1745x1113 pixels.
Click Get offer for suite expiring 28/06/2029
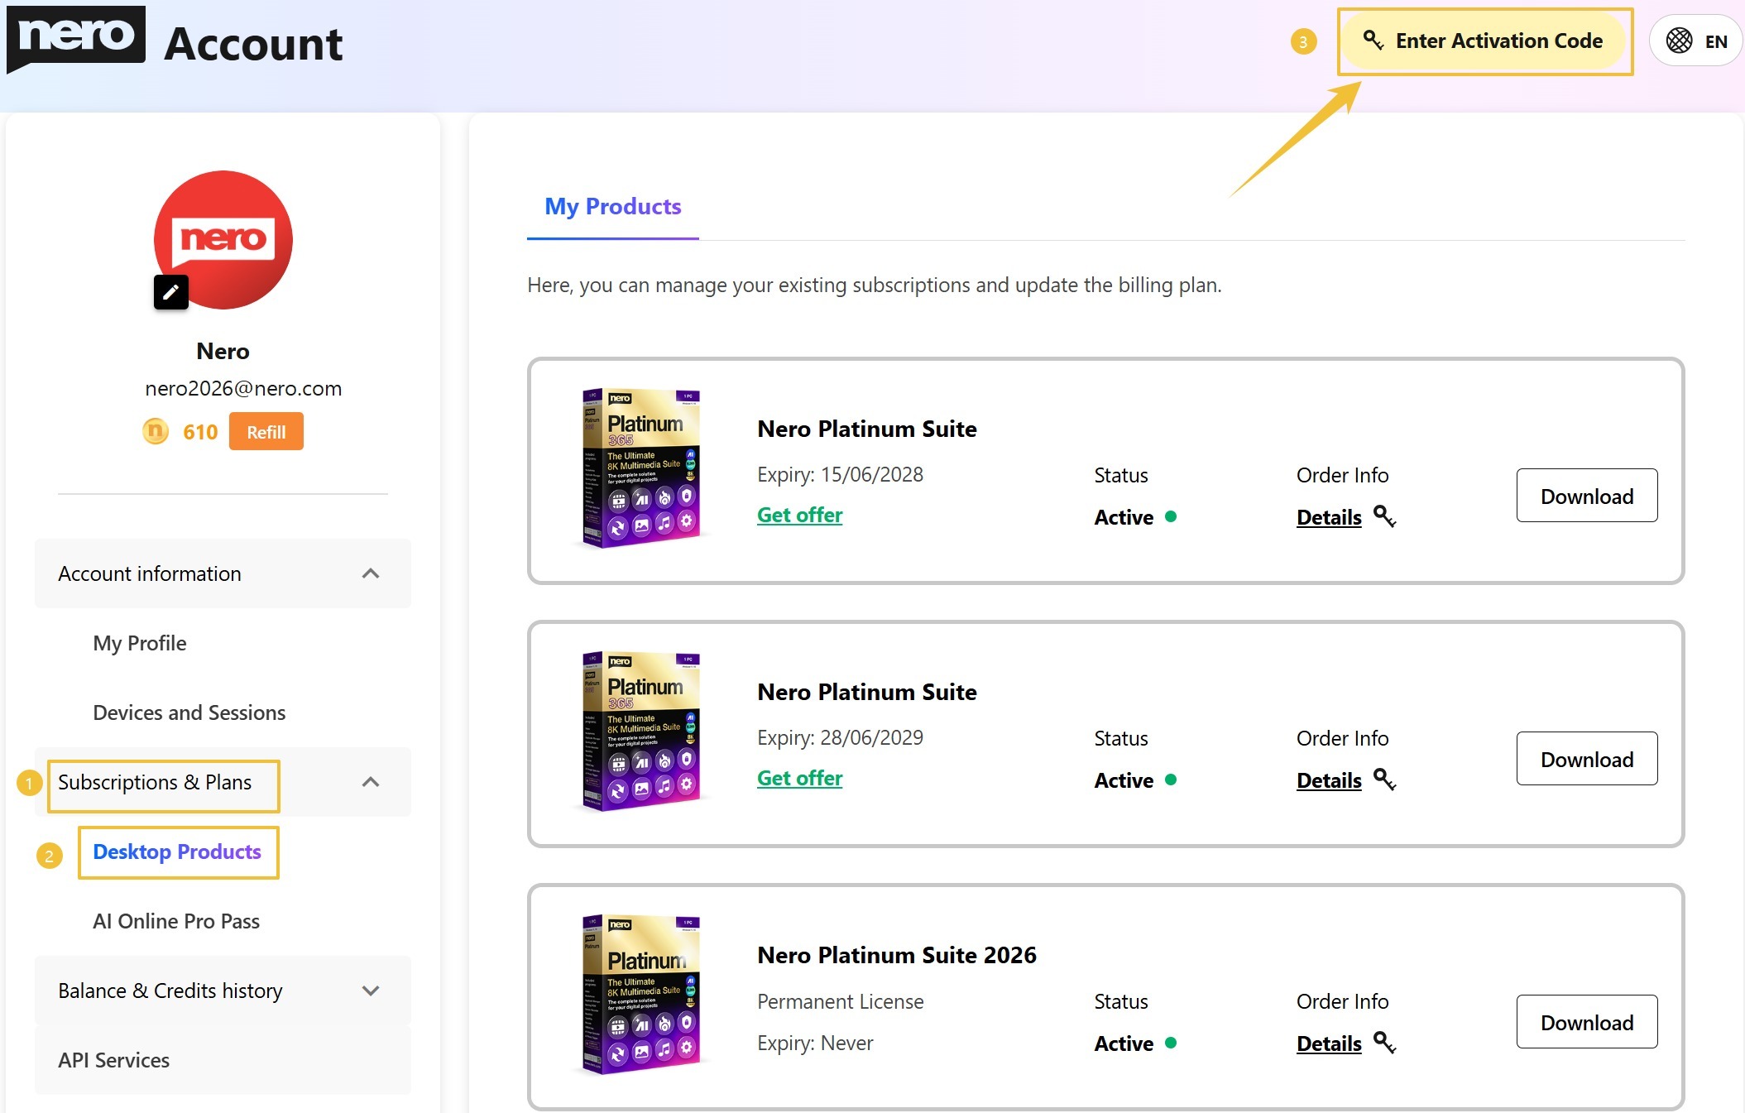coord(800,778)
